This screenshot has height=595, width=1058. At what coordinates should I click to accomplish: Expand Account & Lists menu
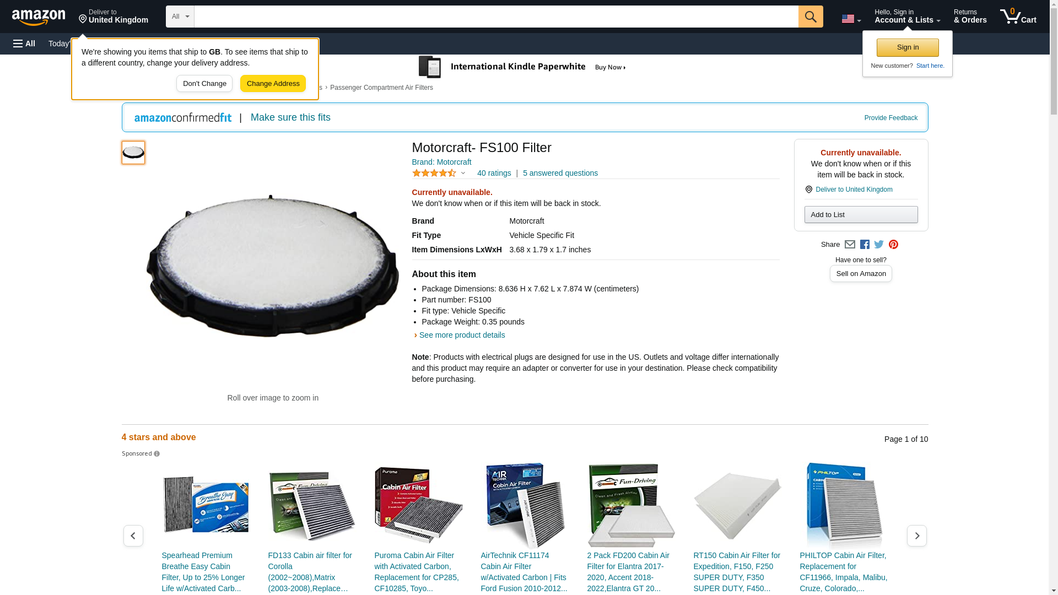(907, 17)
